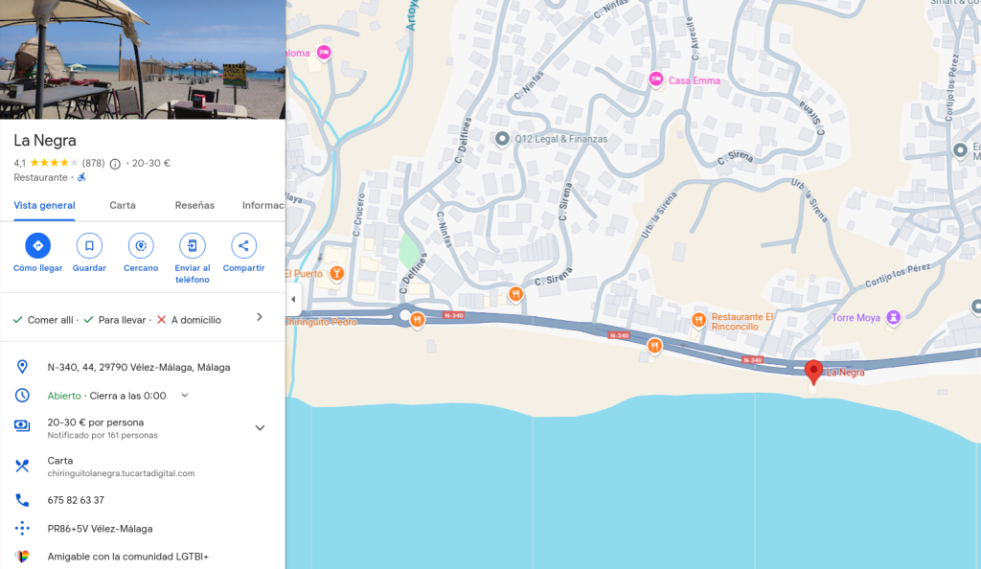Image resolution: width=981 pixels, height=569 pixels.
Task: Click the Guardar bookmark icon
Action: click(89, 246)
